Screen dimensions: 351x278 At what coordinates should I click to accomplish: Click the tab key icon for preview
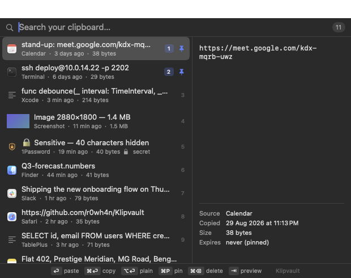click(234, 271)
